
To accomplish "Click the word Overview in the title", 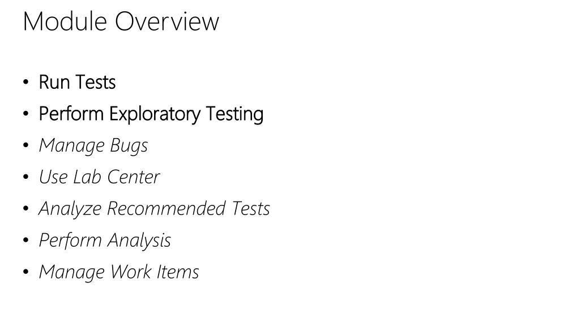I will click(x=167, y=21).
